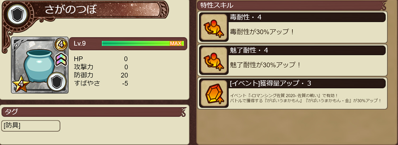The width and height of the screenshot is (398, 145).
Task: Open the 魅了耐性 skill icon
Action: coord(214,60)
